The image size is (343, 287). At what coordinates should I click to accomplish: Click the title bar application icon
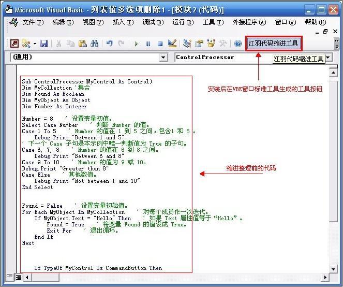(9, 9)
